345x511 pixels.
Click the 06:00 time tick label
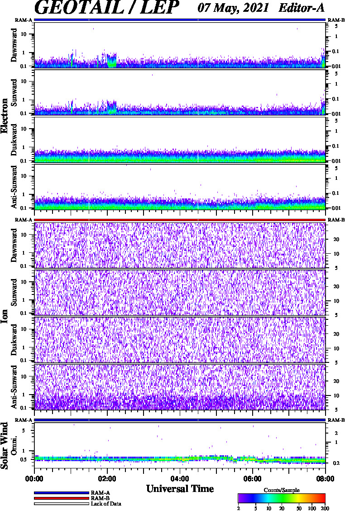click(253, 479)
